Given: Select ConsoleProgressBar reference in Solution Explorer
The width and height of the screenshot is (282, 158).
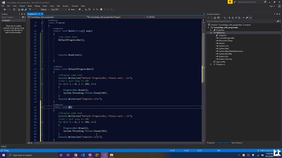Looking at the screenshot, I should 226,38.
